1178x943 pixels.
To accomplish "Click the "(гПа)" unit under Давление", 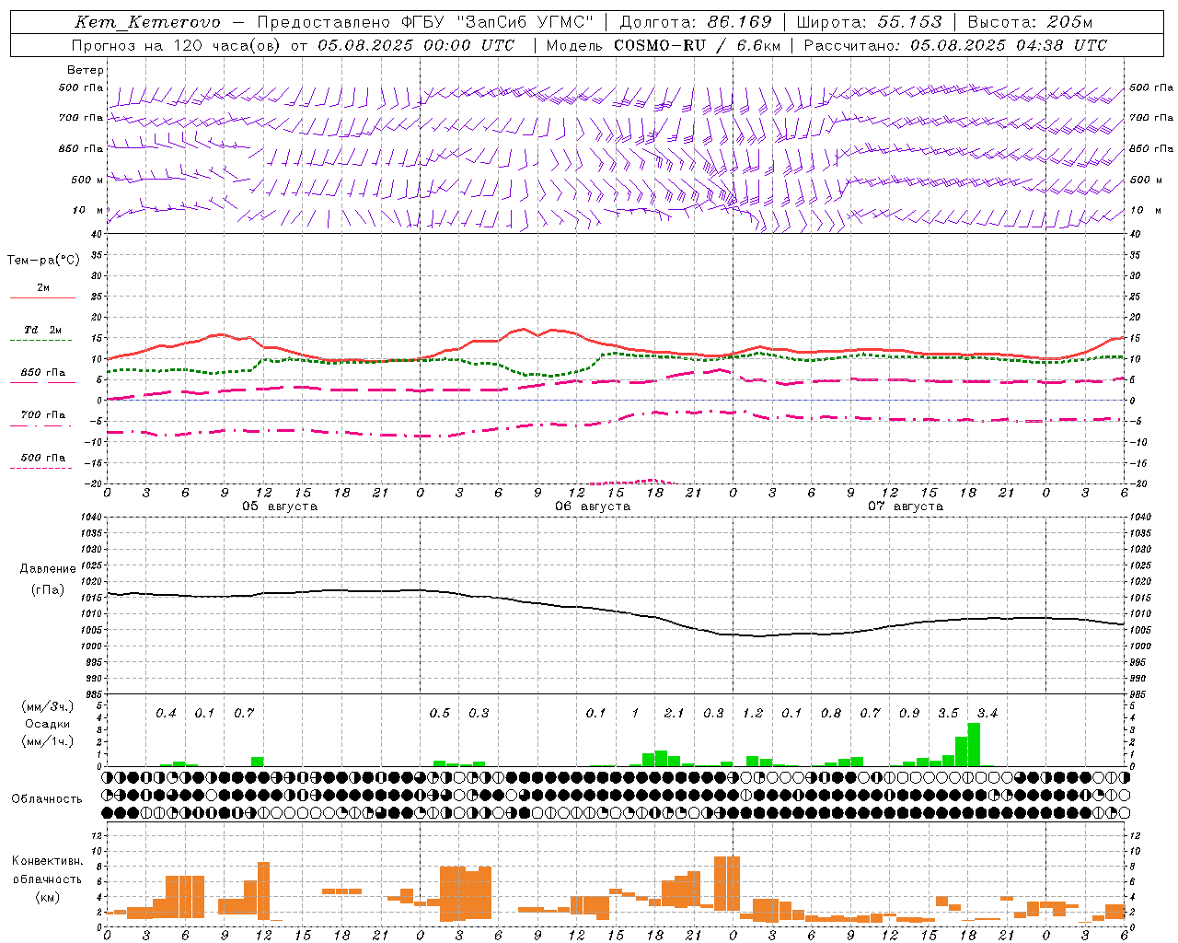I will [x=47, y=589].
